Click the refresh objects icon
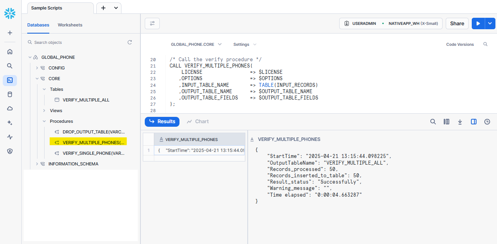The image size is (497, 244). (130, 42)
